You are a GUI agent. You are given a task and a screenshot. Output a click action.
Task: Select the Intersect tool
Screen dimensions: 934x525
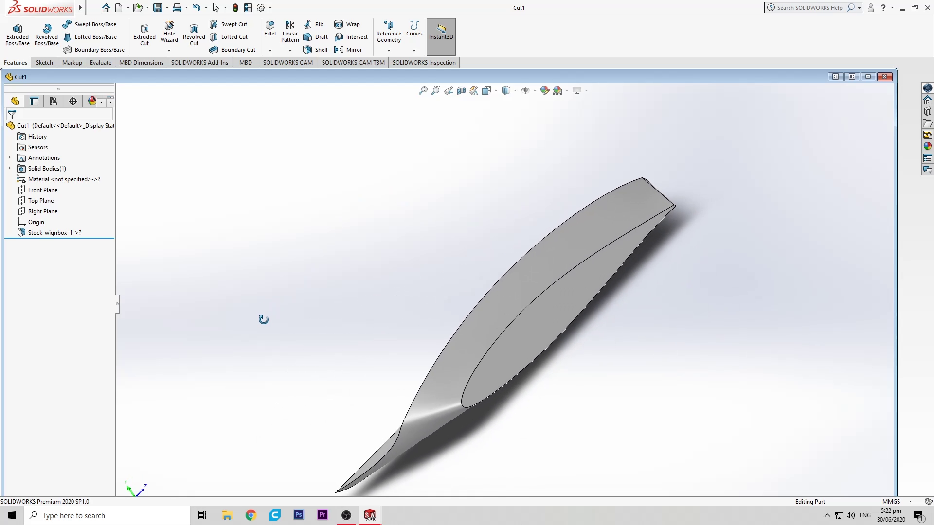coord(351,37)
